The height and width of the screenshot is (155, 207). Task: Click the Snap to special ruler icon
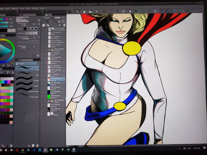pos(169,11)
